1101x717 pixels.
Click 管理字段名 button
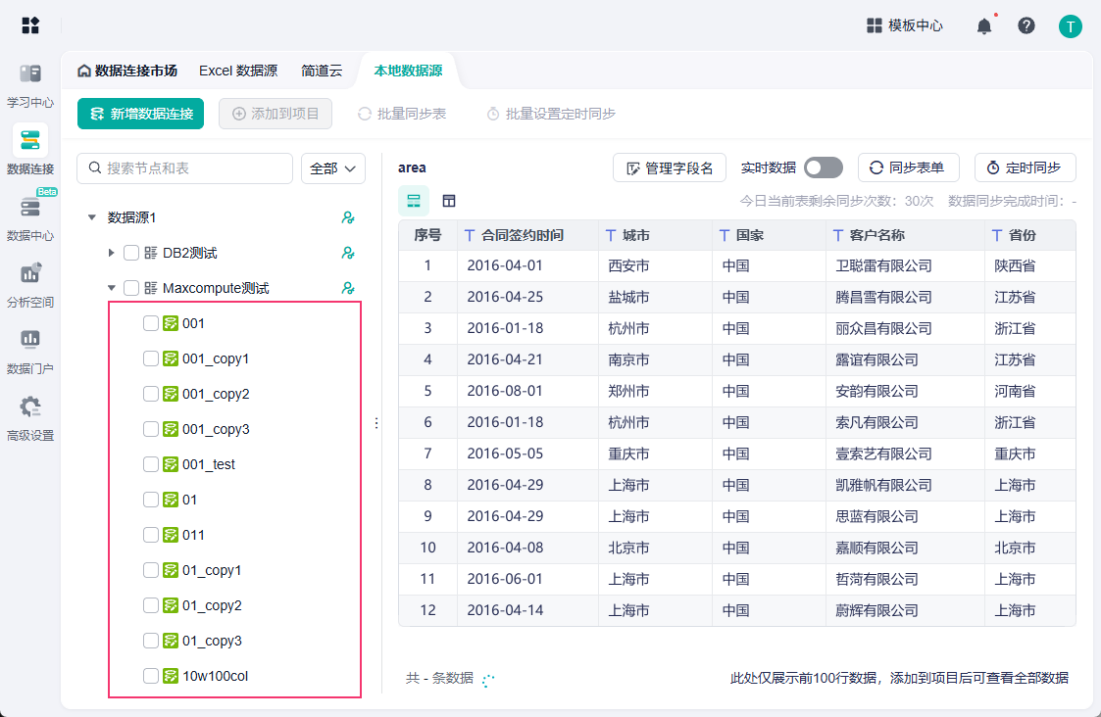pos(670,167)
